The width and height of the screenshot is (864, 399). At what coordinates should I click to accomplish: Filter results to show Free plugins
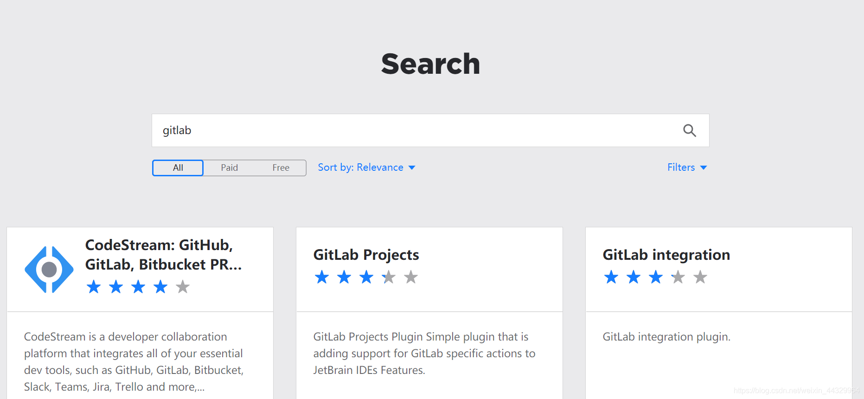pyautogui.click(x=281, y=167)
